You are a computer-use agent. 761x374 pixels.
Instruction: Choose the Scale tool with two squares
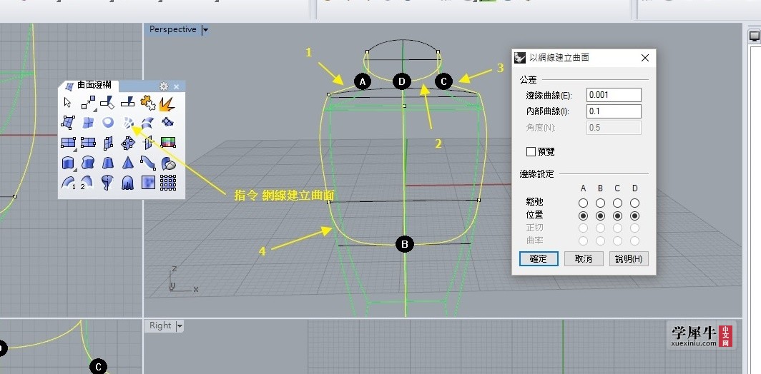point(88,103)
